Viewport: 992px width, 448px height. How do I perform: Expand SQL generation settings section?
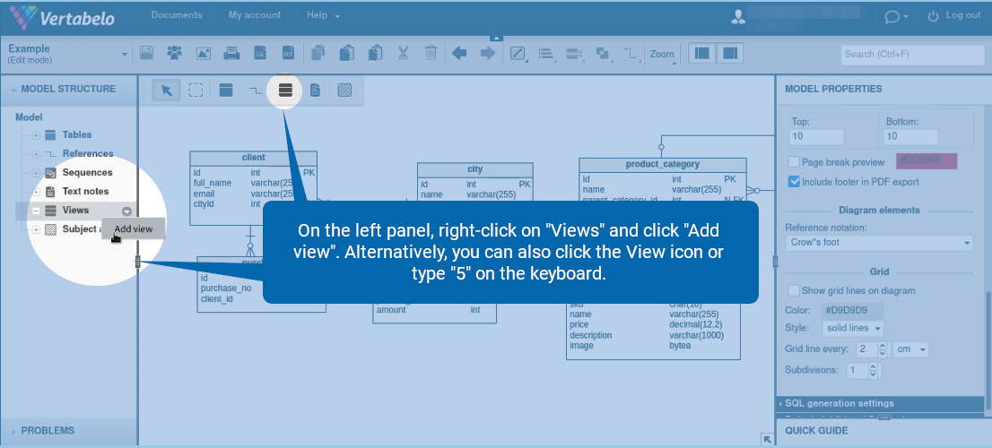880,403
